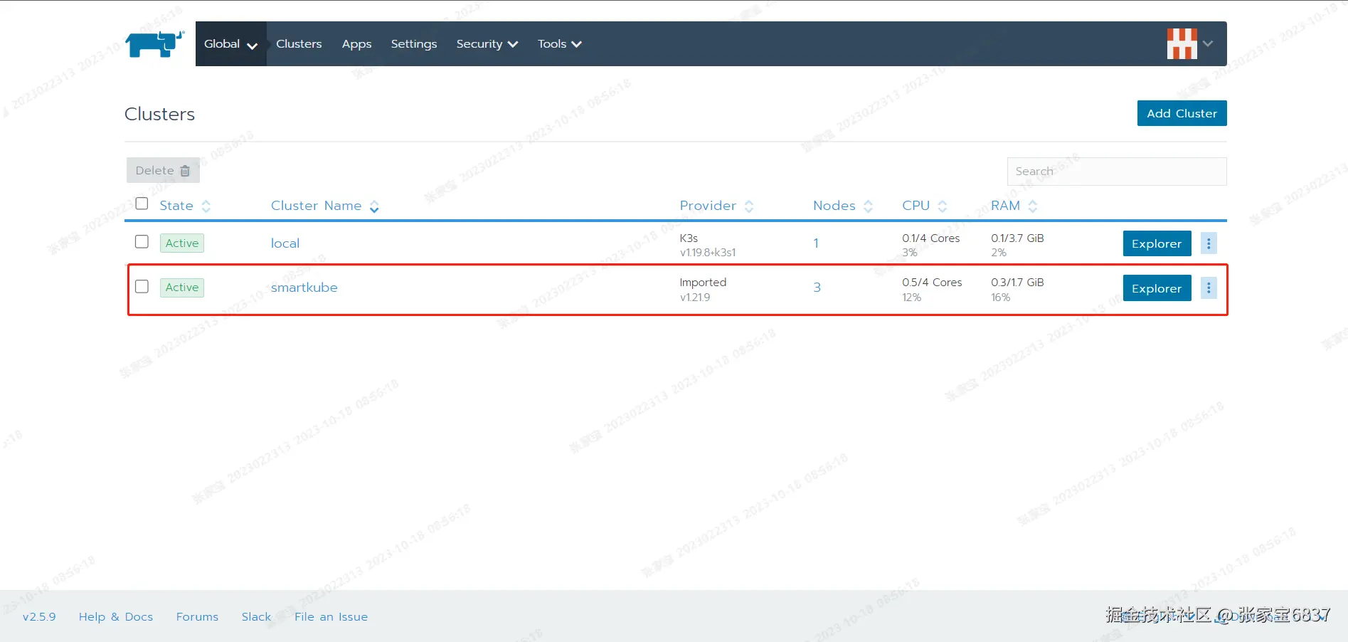Expand the Security menu
The width and height of the screenshot is (1348, 642).
(x=487, y=44)
